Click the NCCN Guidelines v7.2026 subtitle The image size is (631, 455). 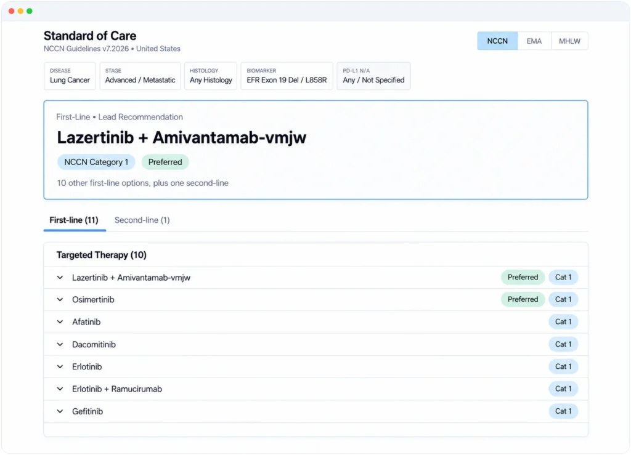click(x=112, y=49)
